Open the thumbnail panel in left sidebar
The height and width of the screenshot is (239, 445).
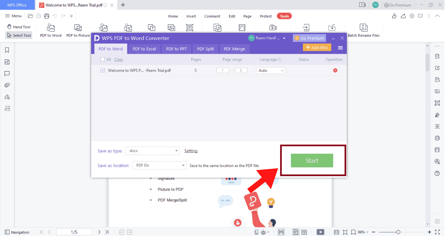pos(7,62)
